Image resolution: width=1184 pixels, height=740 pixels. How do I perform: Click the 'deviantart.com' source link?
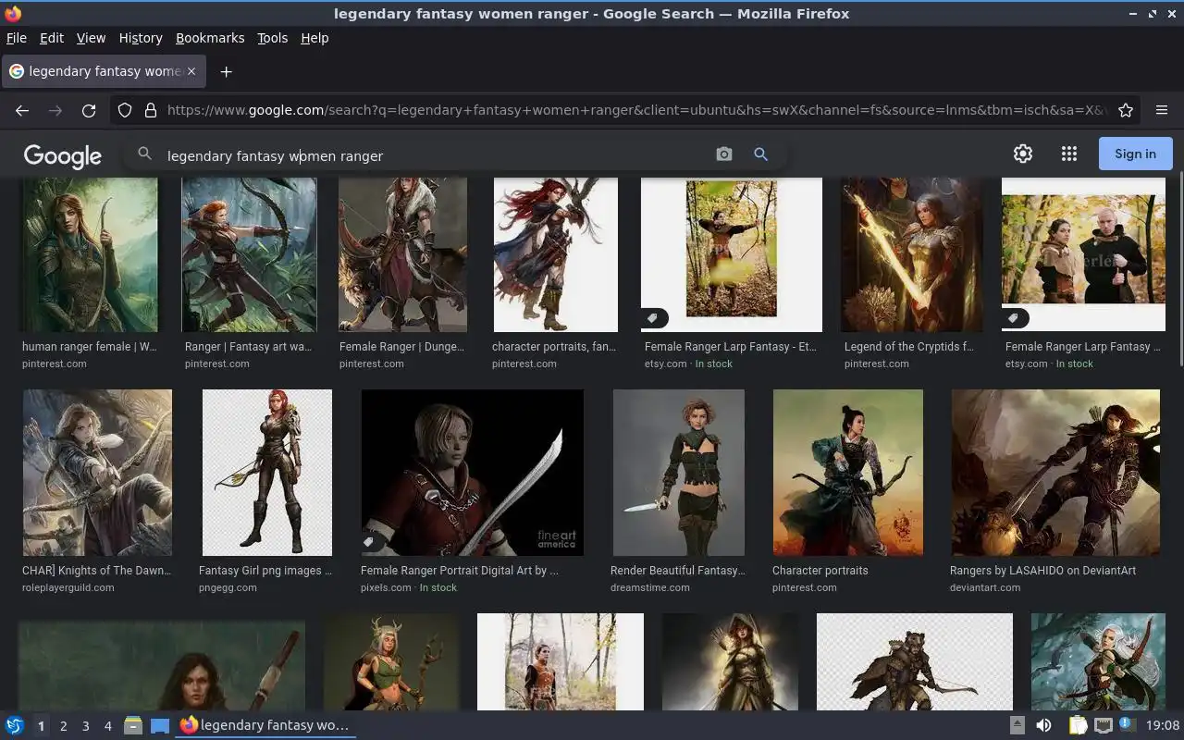pyautogui.click(x=985, y=587)
